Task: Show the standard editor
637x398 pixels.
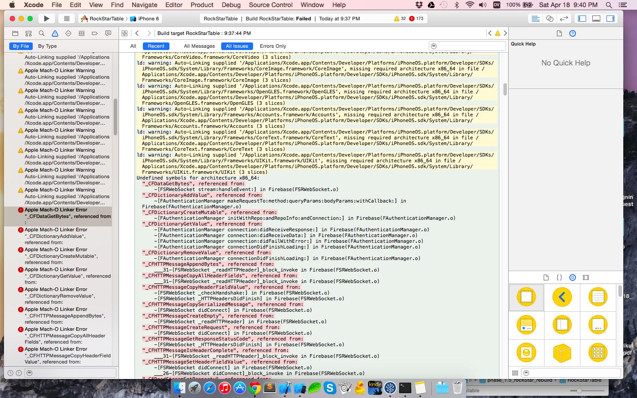Action: point(535,19)
